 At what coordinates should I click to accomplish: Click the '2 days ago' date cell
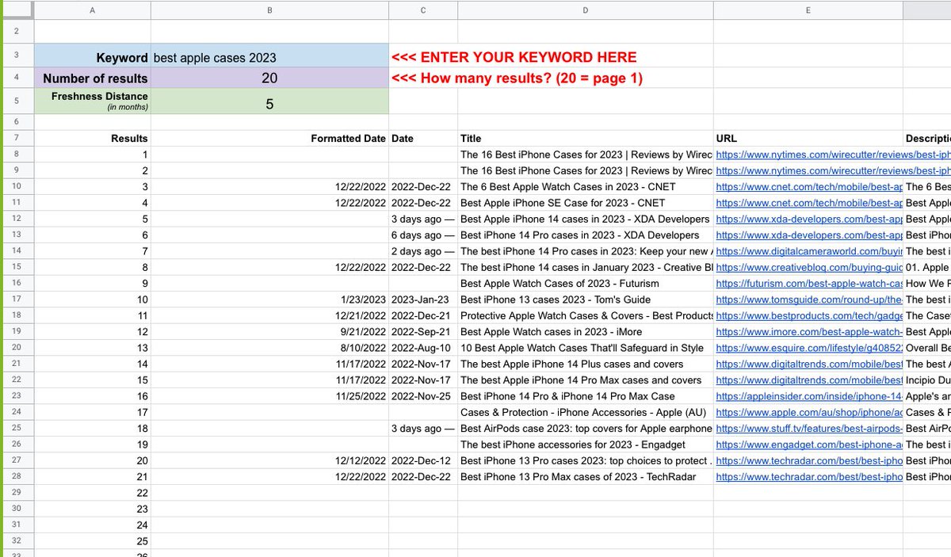423,251
